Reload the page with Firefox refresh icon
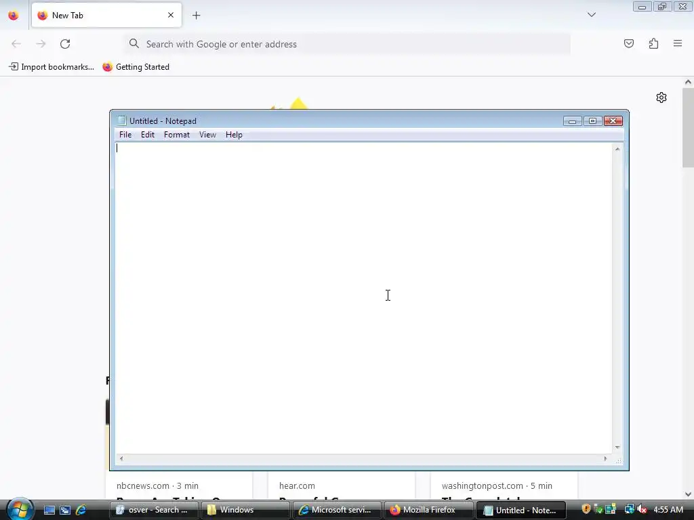 pos(65,44)
